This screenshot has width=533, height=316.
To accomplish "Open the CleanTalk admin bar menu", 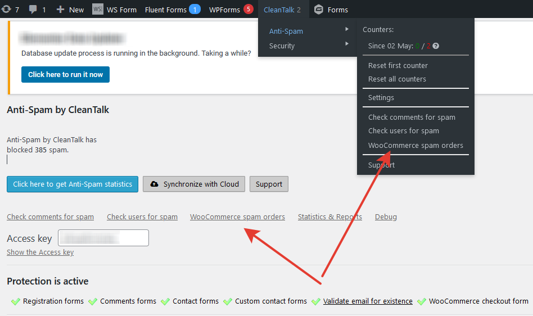I will point(282,10).
